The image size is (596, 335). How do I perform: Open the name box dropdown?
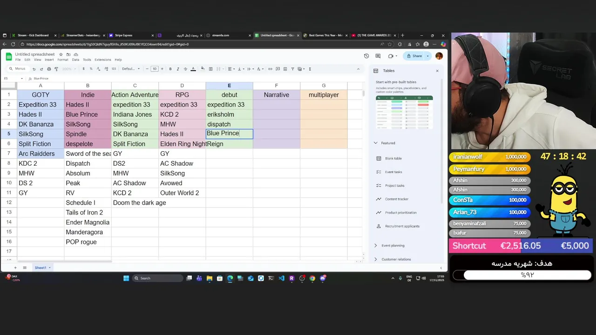[21, 79]
